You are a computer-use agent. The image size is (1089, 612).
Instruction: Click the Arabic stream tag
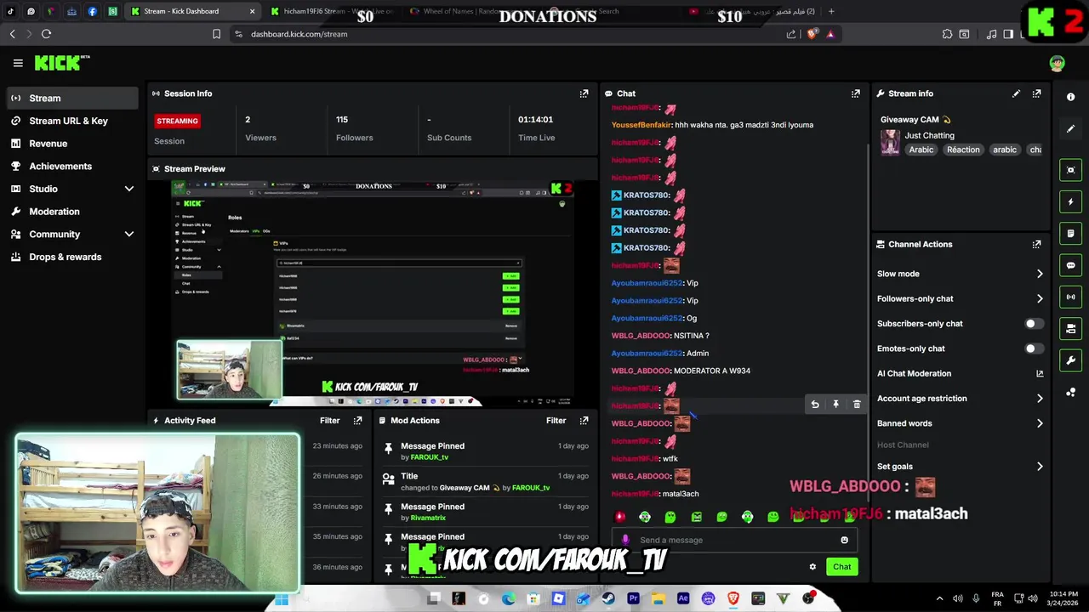(x=921, y=150)
